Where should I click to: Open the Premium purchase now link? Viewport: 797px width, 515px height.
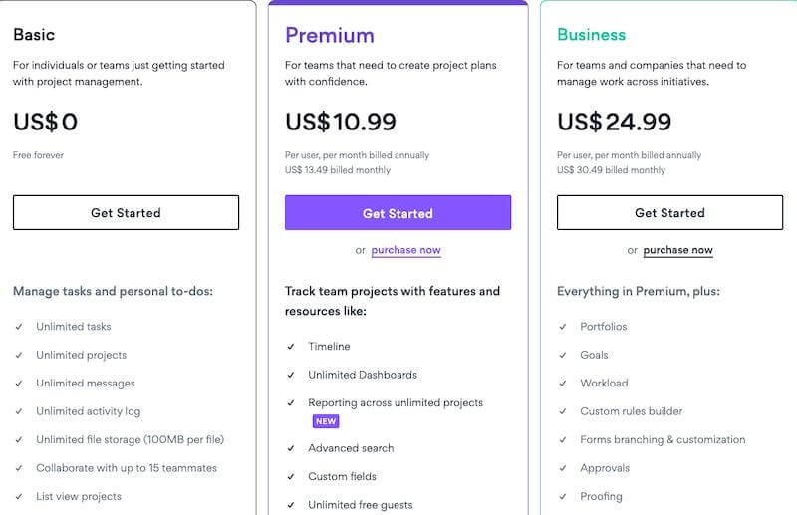[405, 250]
